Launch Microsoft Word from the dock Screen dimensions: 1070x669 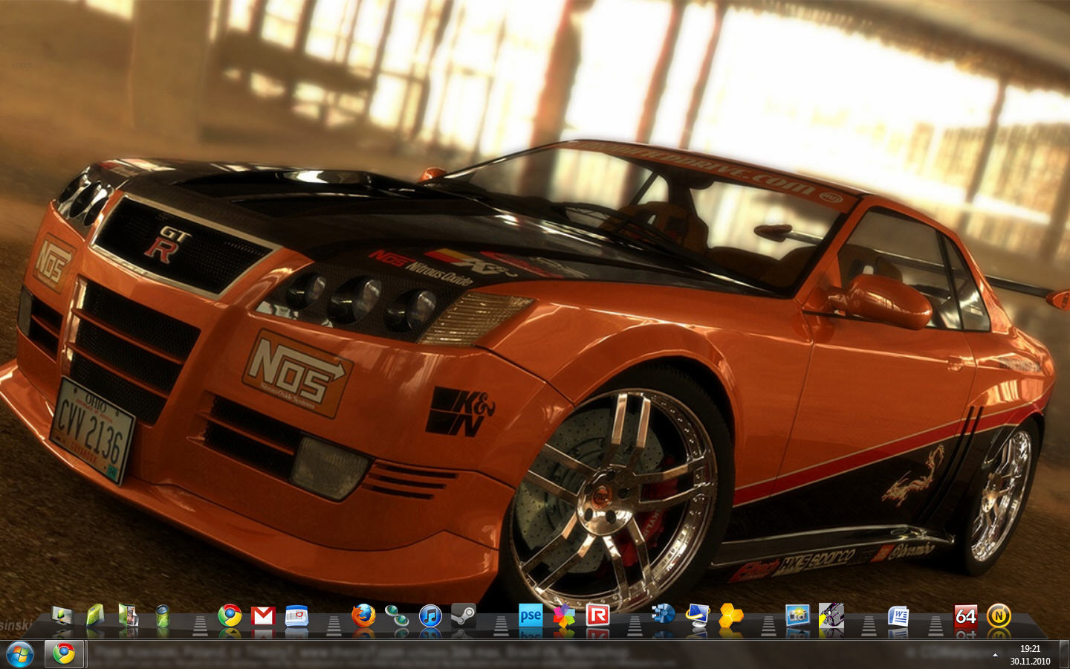tap(898, 616)
